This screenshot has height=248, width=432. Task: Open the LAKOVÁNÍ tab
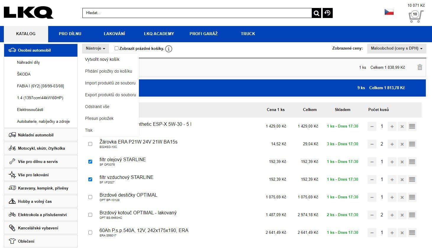point(114,34)
